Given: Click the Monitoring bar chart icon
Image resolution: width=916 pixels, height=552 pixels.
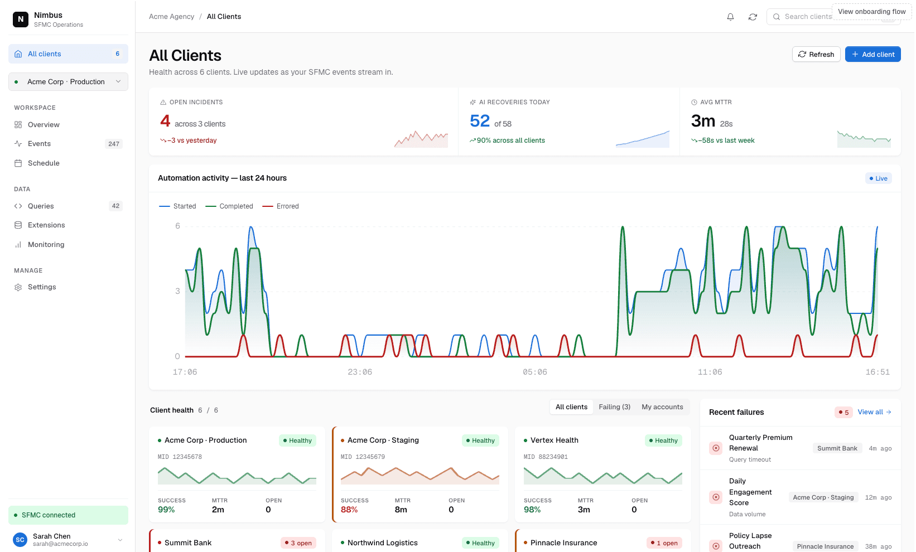Looking at the screenshot, I should [18, 245].
